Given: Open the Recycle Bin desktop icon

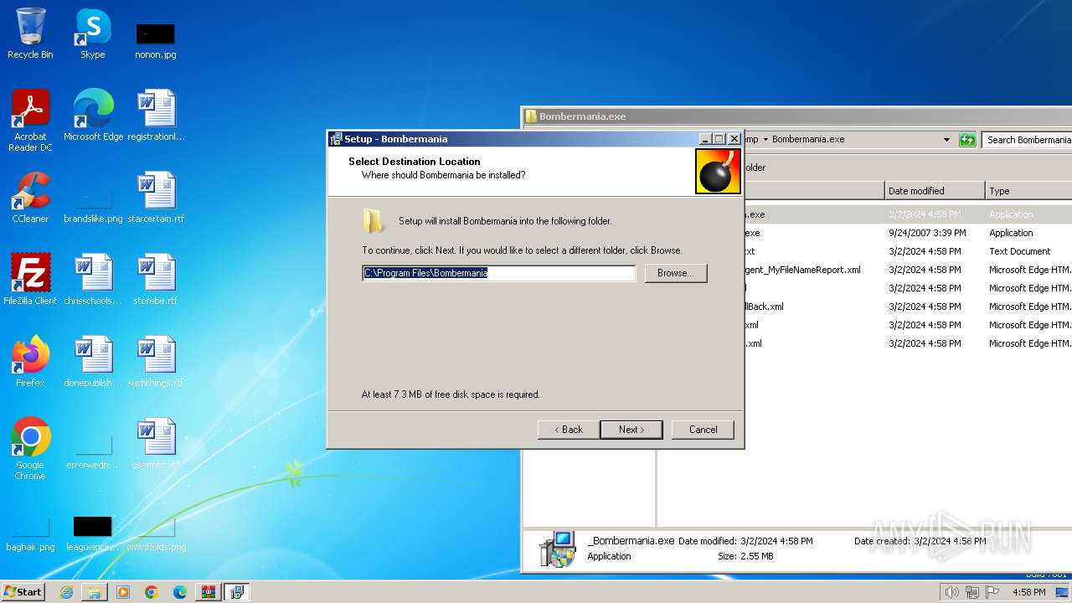Looking at the screenshot, I should pyautogui.click(x=30, y=33).
